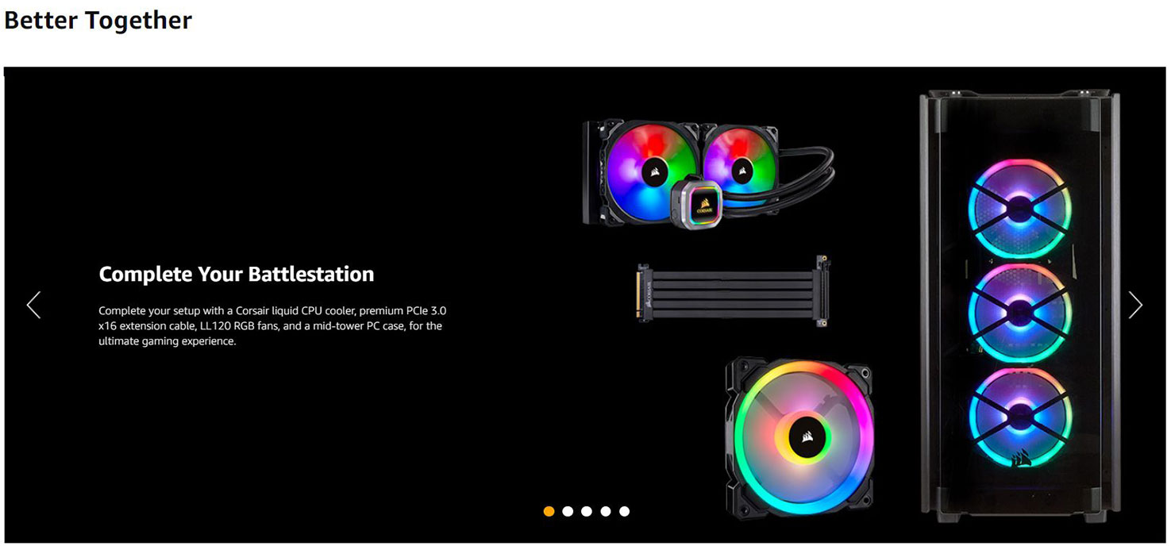This screenshot has width=1171, height=546.
Task: Click the Better Together section title
Action: tap(98, 20)
